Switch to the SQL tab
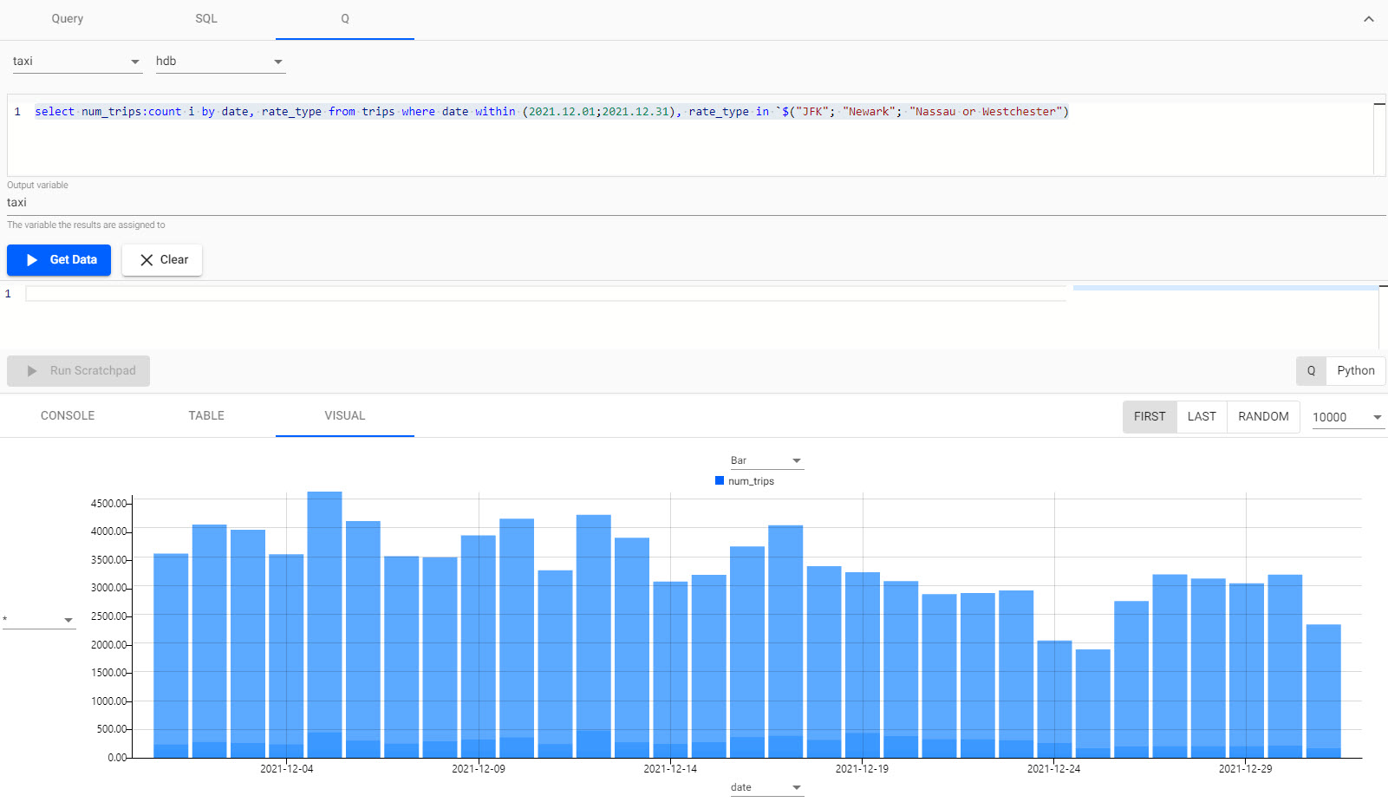 [x=206, y=19]
